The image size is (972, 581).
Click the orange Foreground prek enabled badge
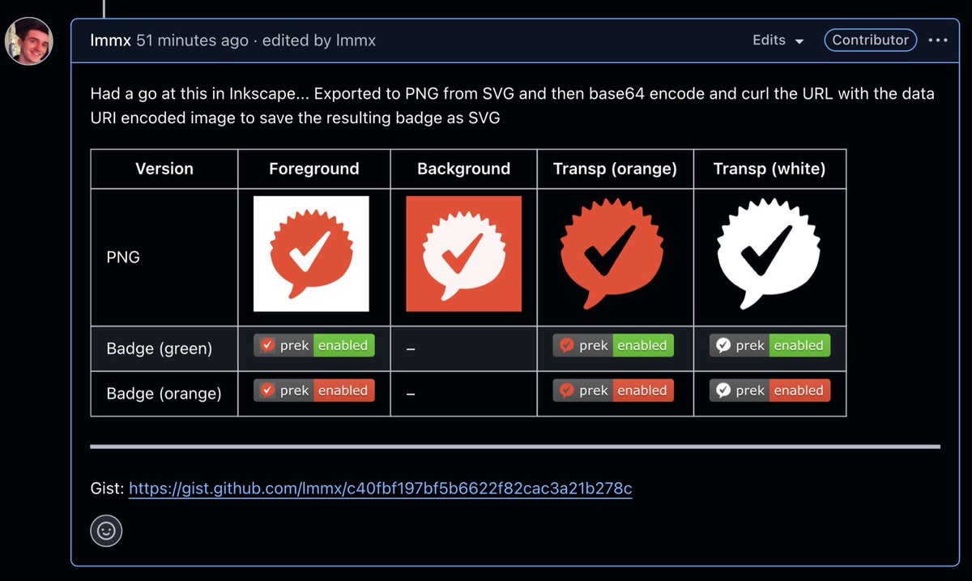click(x=314, y=391)
